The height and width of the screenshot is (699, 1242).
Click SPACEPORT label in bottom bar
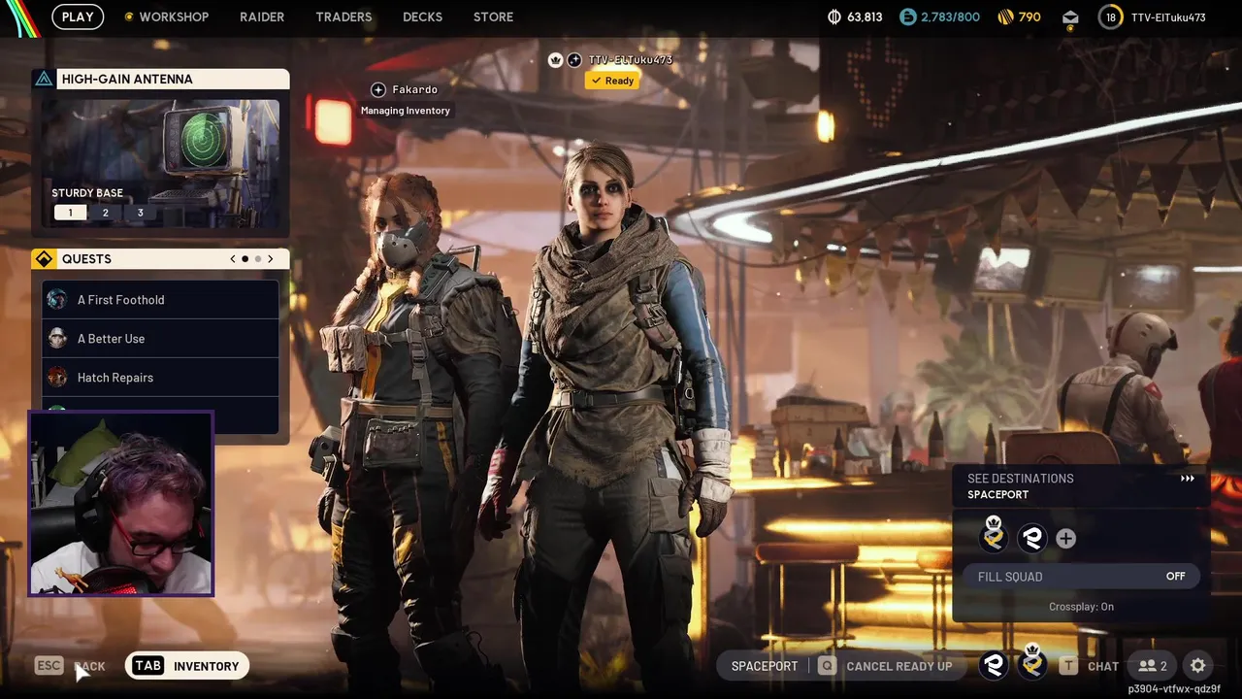click(x=765, y=666)
